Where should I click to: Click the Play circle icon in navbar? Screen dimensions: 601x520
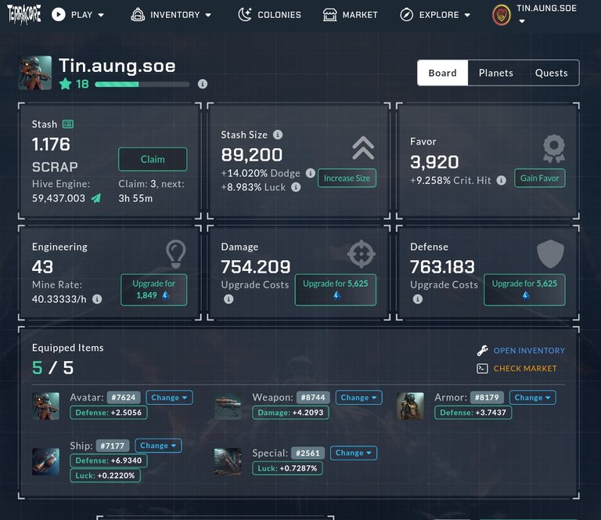pyautogui.click(x=59, y=15)
